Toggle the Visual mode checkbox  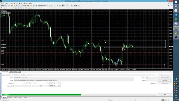pos(13,86)
